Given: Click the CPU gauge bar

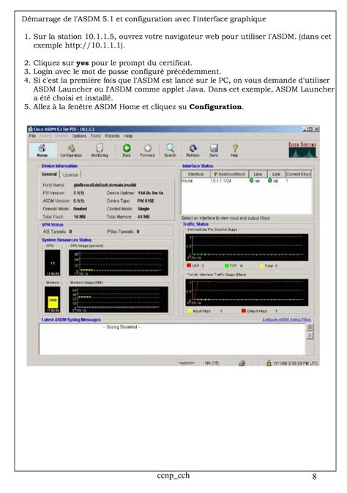Looking at the screenshot, I should (x=53, y=263).
